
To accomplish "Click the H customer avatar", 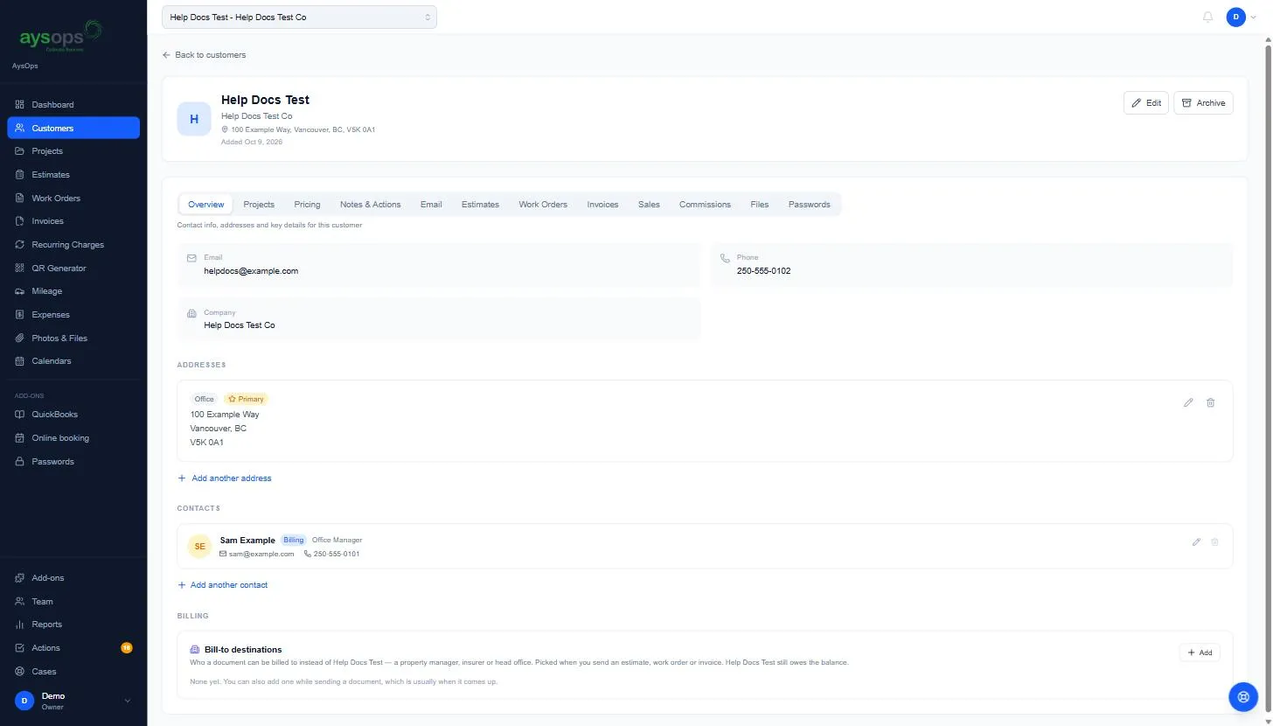I will pos(194,119).
